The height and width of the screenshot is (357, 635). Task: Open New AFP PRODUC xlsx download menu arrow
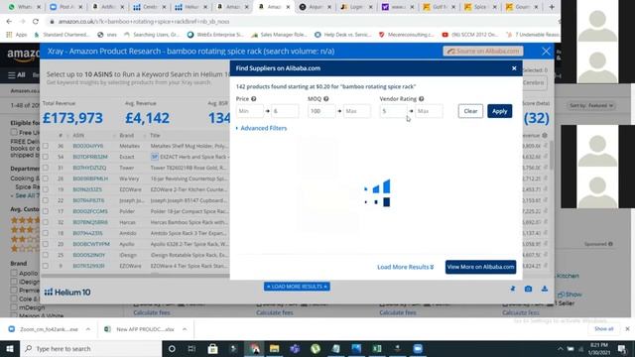pos(185,329)
